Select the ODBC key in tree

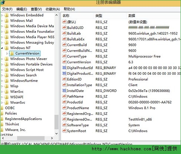pyautogui.click(x=10, y=108)
